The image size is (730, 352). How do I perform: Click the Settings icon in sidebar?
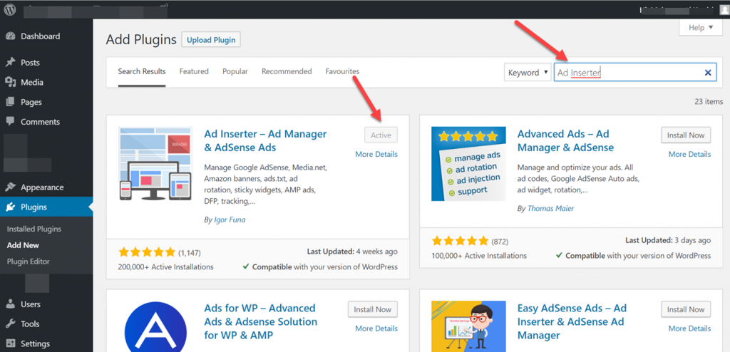click(x=10, y=344)
